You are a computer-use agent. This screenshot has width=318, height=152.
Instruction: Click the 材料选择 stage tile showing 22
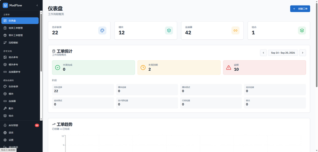[x=83, y=89]
